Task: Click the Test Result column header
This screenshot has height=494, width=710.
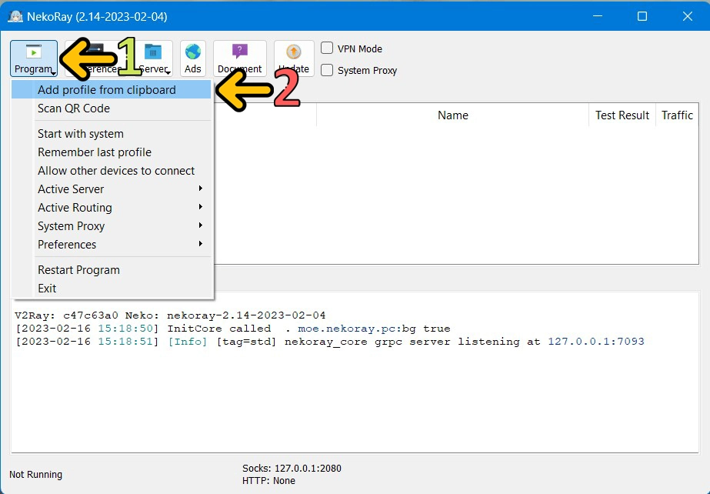Action: (622, 115)
